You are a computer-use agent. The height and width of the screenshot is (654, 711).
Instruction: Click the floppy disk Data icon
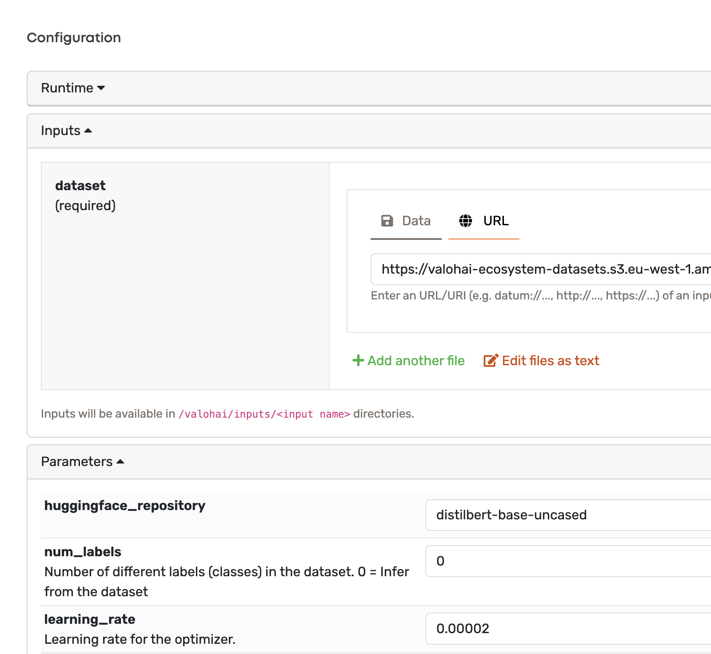point(387,221)
